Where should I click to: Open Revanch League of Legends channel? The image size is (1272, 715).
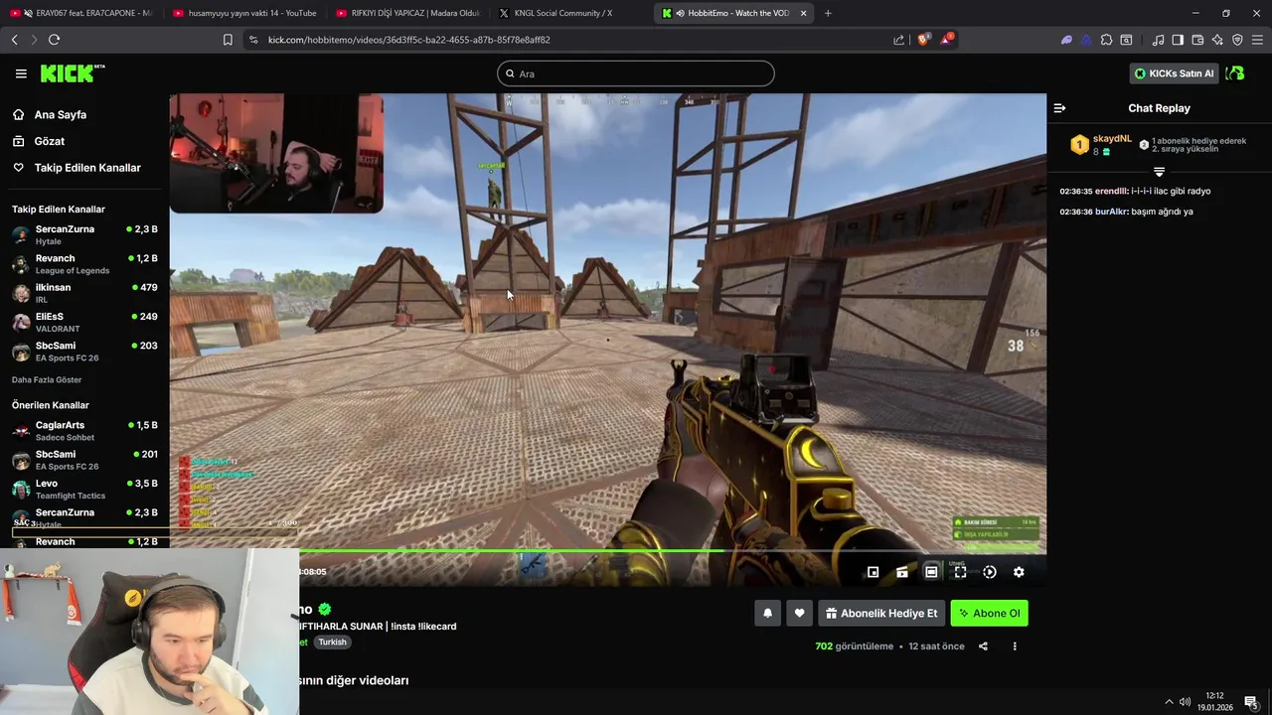(83, 264)
